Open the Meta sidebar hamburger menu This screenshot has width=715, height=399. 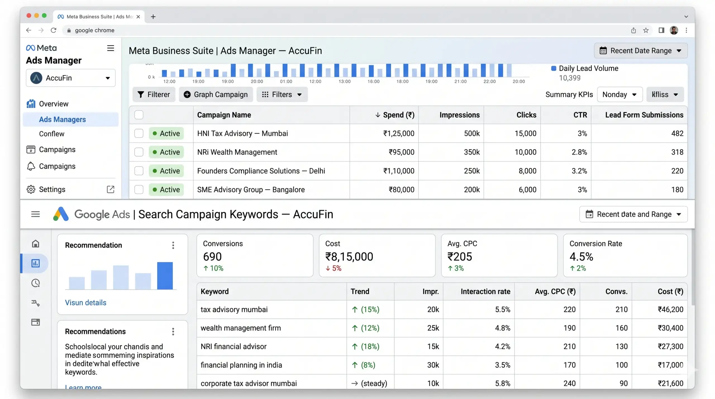point(111,48)
